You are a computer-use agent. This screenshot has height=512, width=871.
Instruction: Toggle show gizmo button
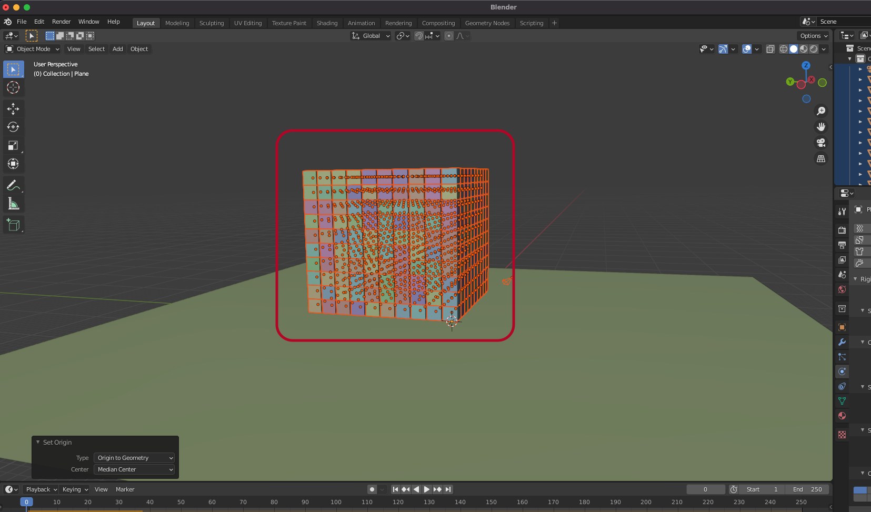pos(723,49)
